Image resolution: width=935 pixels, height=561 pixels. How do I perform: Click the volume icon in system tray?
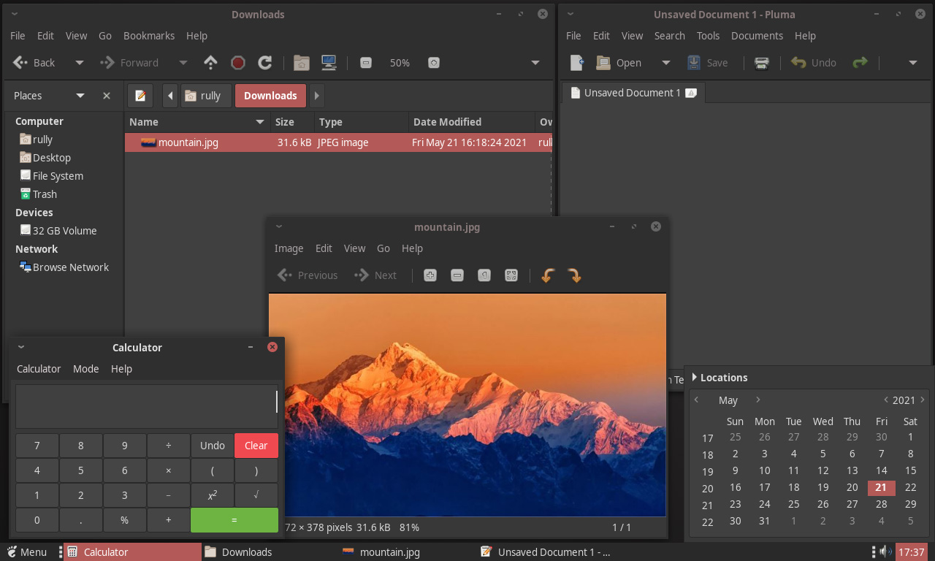(884, 552)
